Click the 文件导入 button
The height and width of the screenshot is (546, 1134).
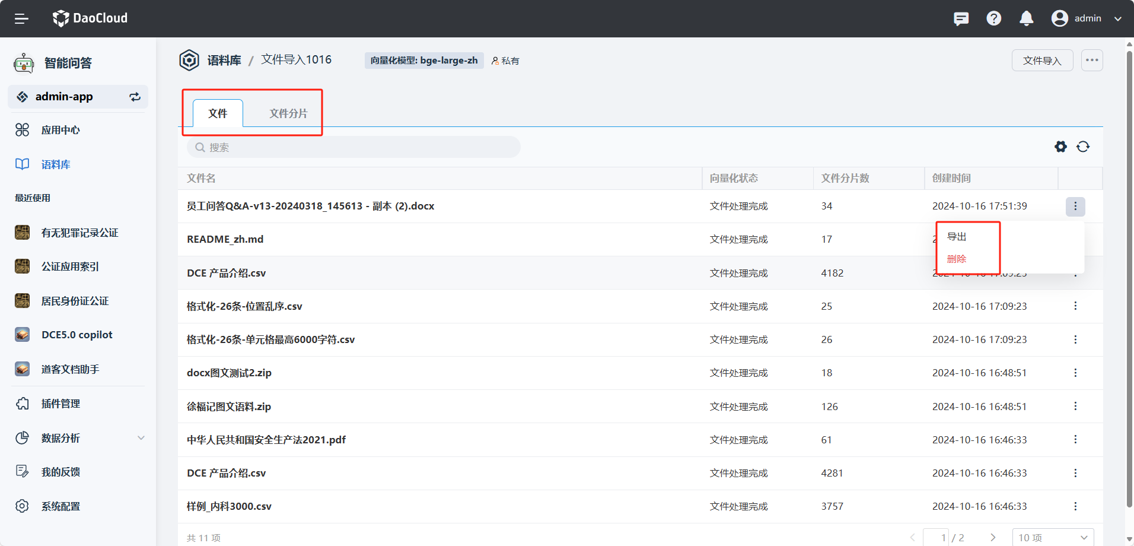click(1042, 60)
